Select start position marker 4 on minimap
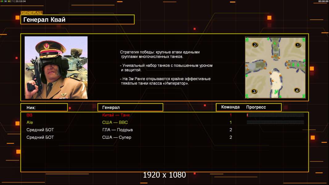The height and width of the screenshot is (185, 329). point(297,90)
